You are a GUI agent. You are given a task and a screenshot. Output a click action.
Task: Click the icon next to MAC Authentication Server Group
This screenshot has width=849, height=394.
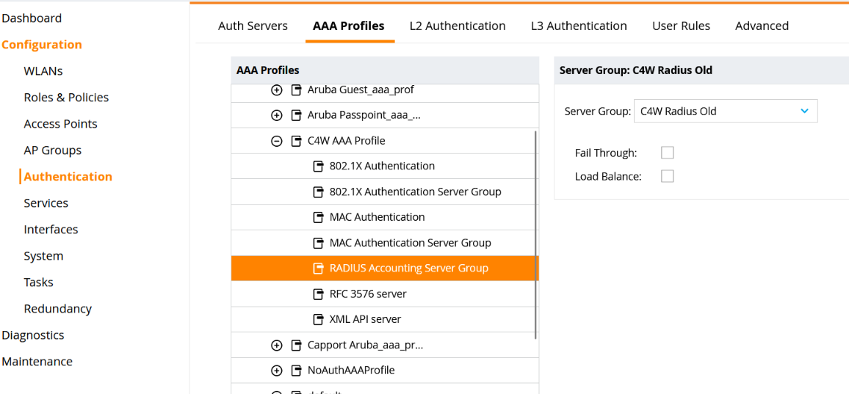[319, 243]
